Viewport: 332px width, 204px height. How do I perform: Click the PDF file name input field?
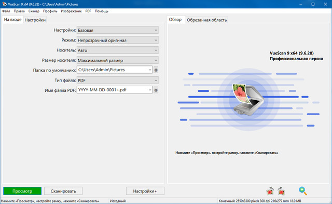click(x=114, y=90)
